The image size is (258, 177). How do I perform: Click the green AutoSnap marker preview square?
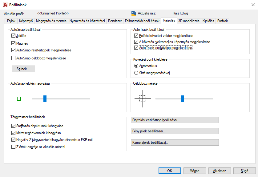[x=19, y=99]
